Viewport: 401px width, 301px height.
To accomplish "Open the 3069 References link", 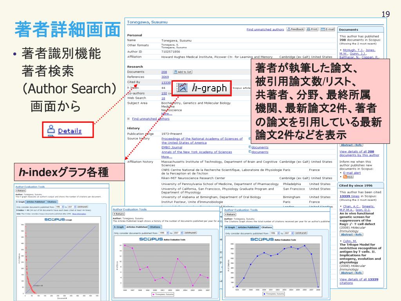I will click(x=165, y=77).
